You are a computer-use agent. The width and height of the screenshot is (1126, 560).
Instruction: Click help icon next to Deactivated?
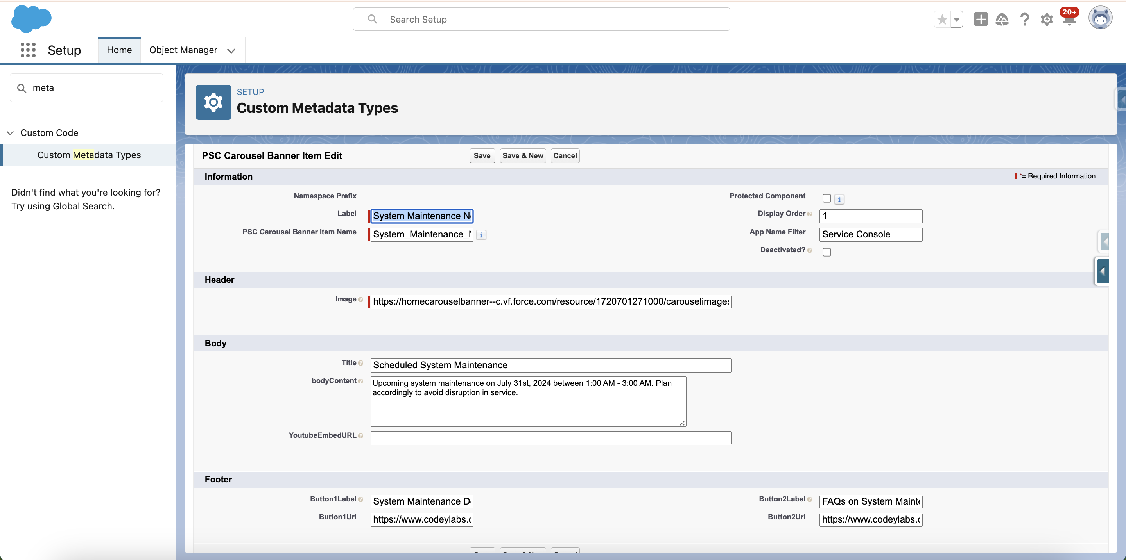click(x=810, y=250)
